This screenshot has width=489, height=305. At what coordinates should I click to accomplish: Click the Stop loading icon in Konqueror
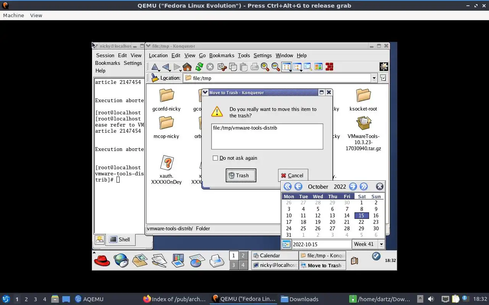tap(210, 67)
